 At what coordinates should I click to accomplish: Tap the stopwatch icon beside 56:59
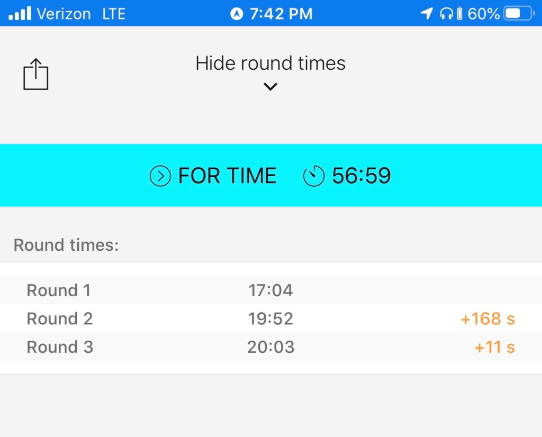click(x=313, y=176)
